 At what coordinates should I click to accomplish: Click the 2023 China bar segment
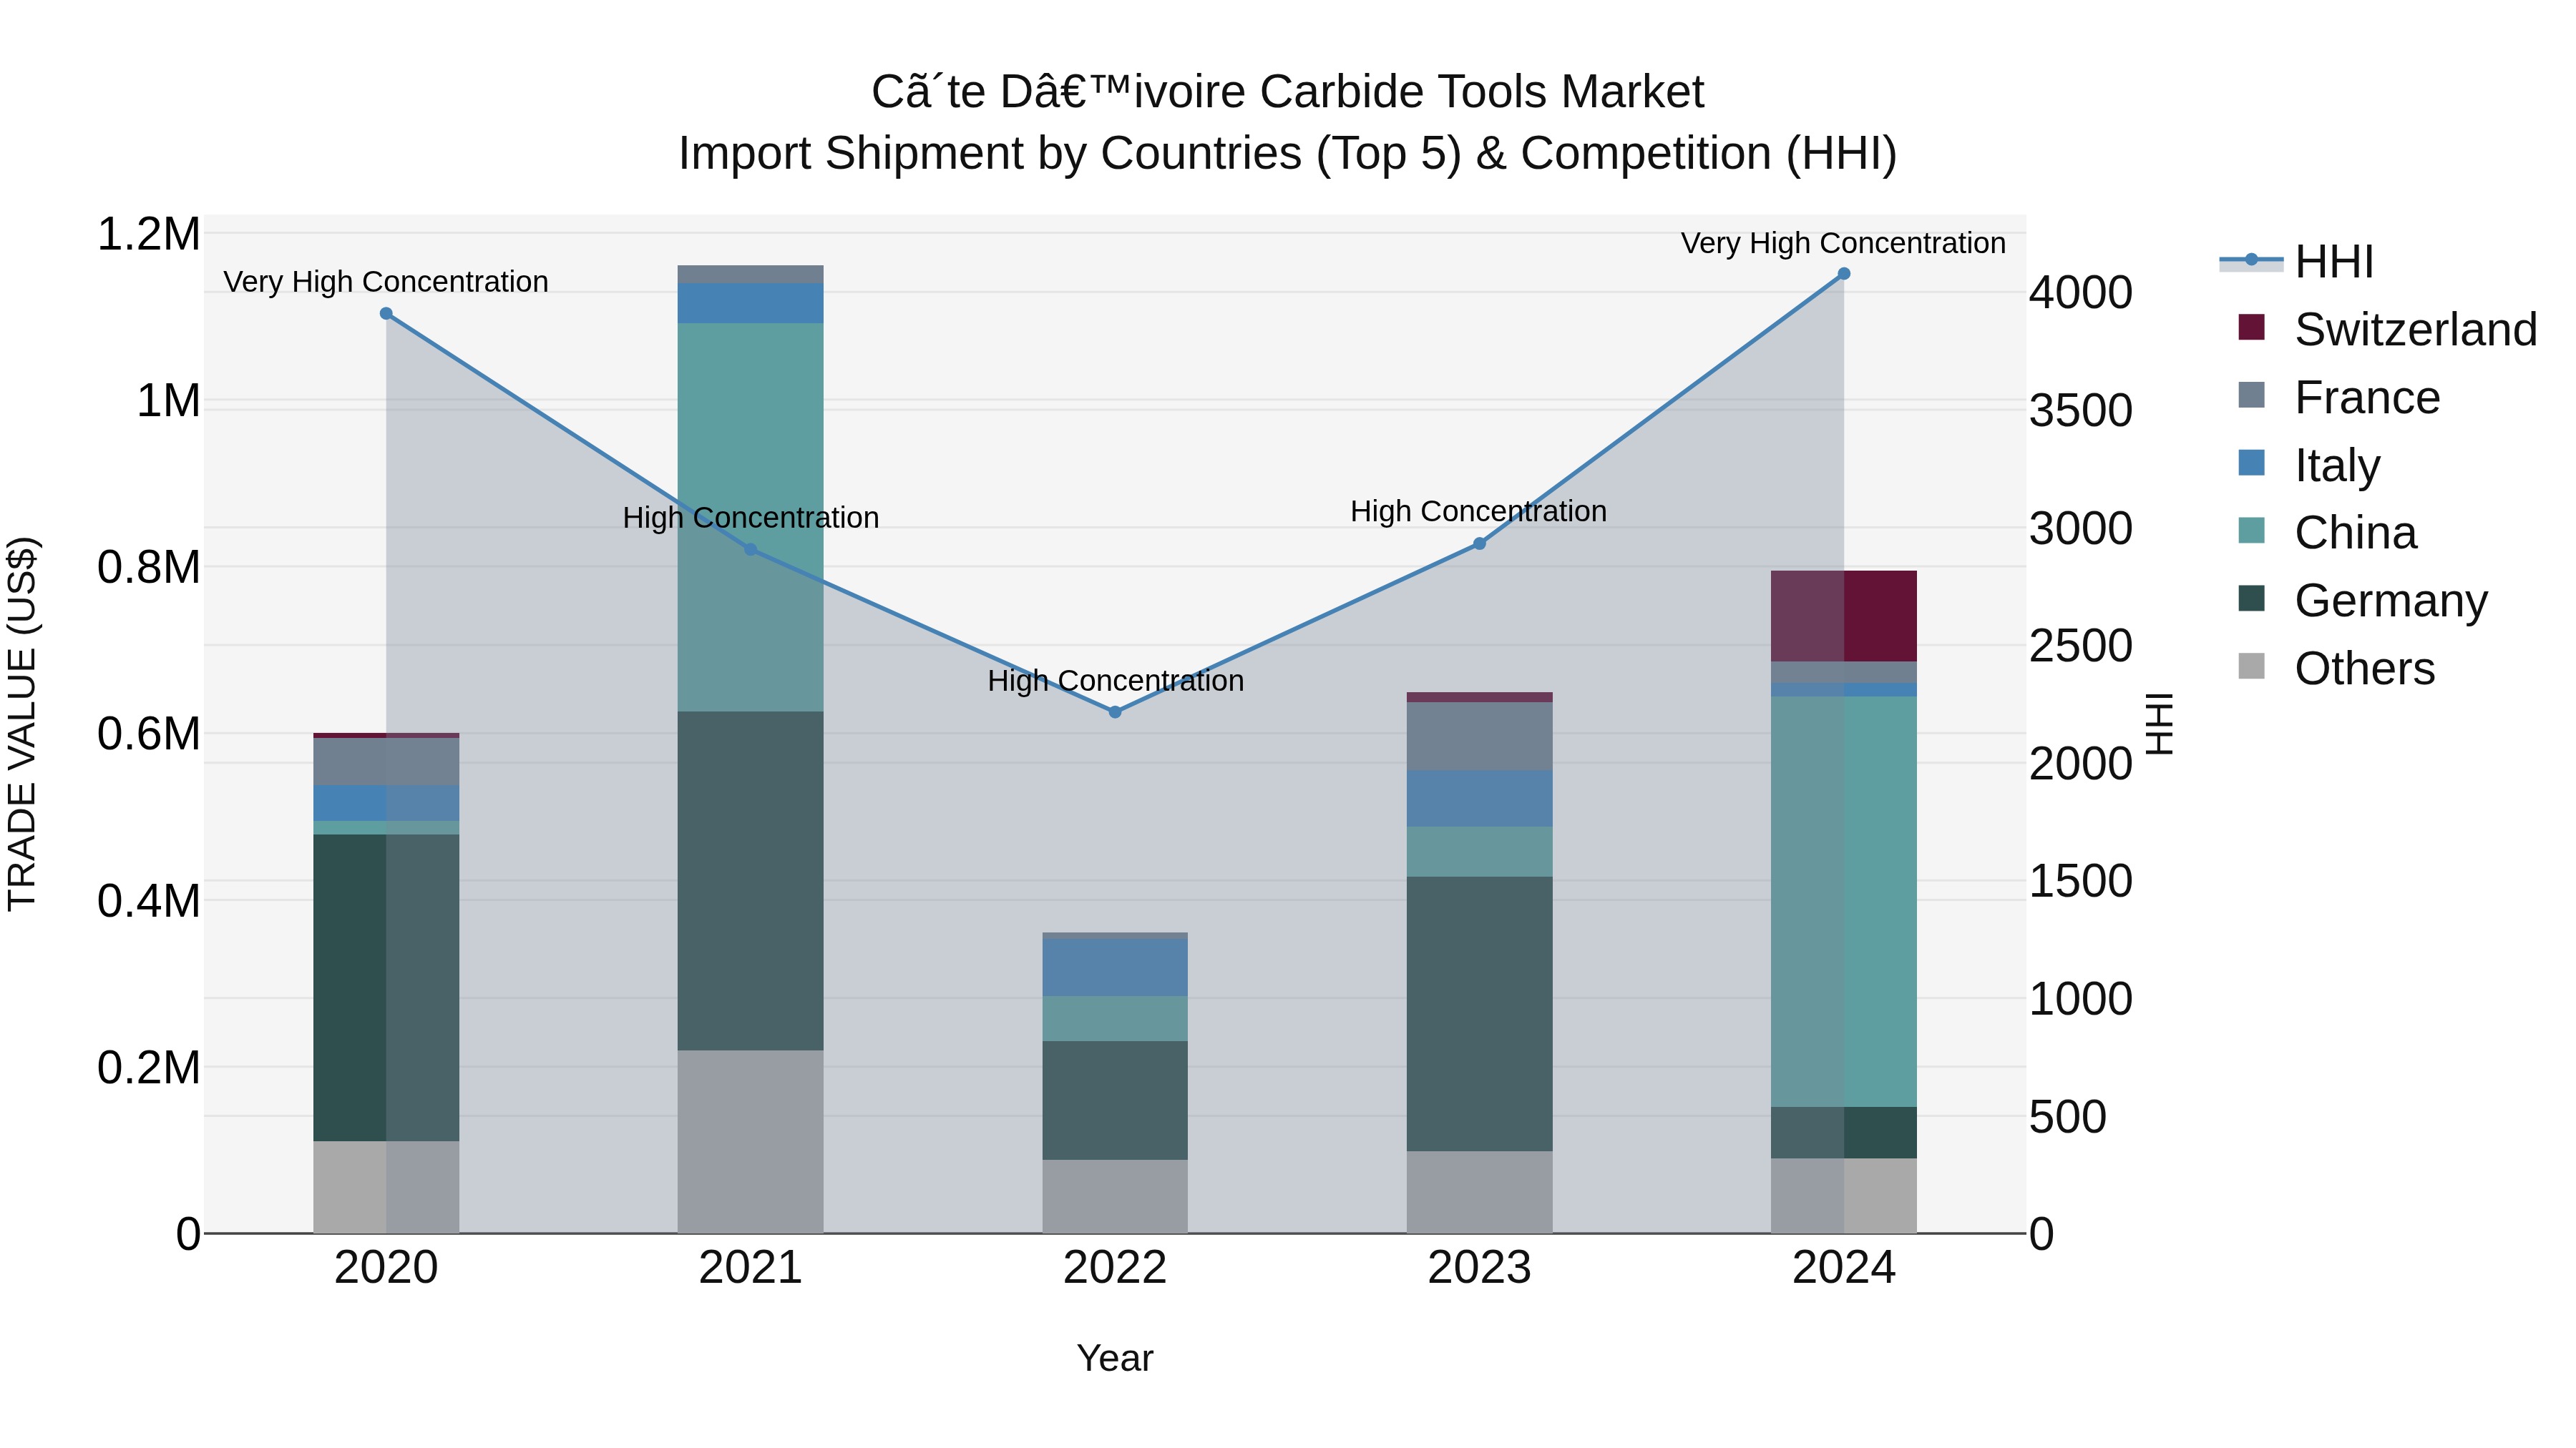click(1480, 852)
